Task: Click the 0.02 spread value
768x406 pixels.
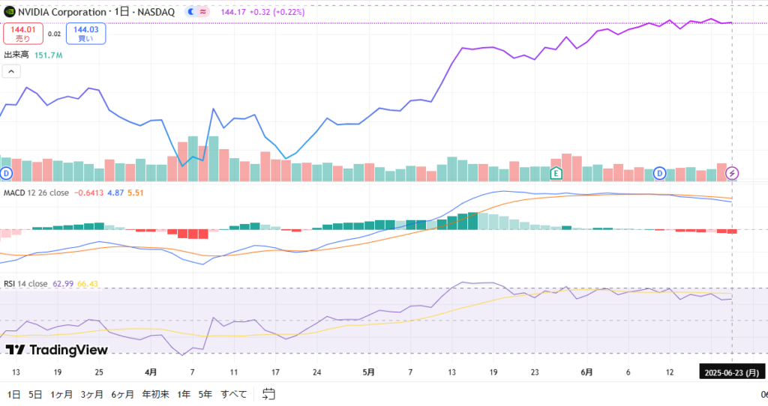Action: coord(54,34)
